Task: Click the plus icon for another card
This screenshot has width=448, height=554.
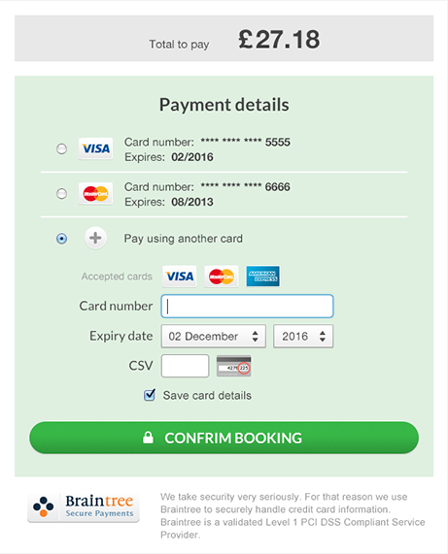Action: click(95, 238)
